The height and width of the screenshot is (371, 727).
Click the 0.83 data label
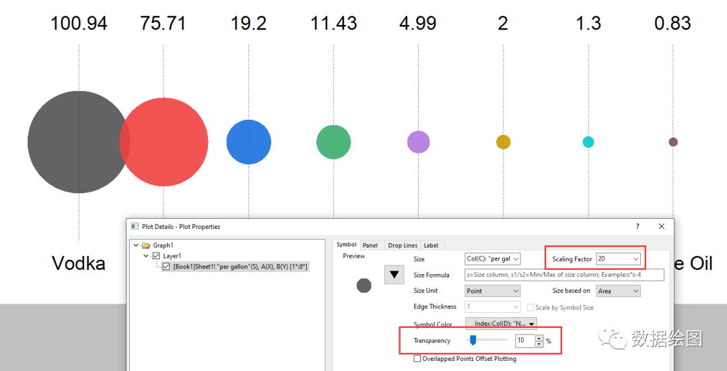pyautogui.click(x=672, y=23)
